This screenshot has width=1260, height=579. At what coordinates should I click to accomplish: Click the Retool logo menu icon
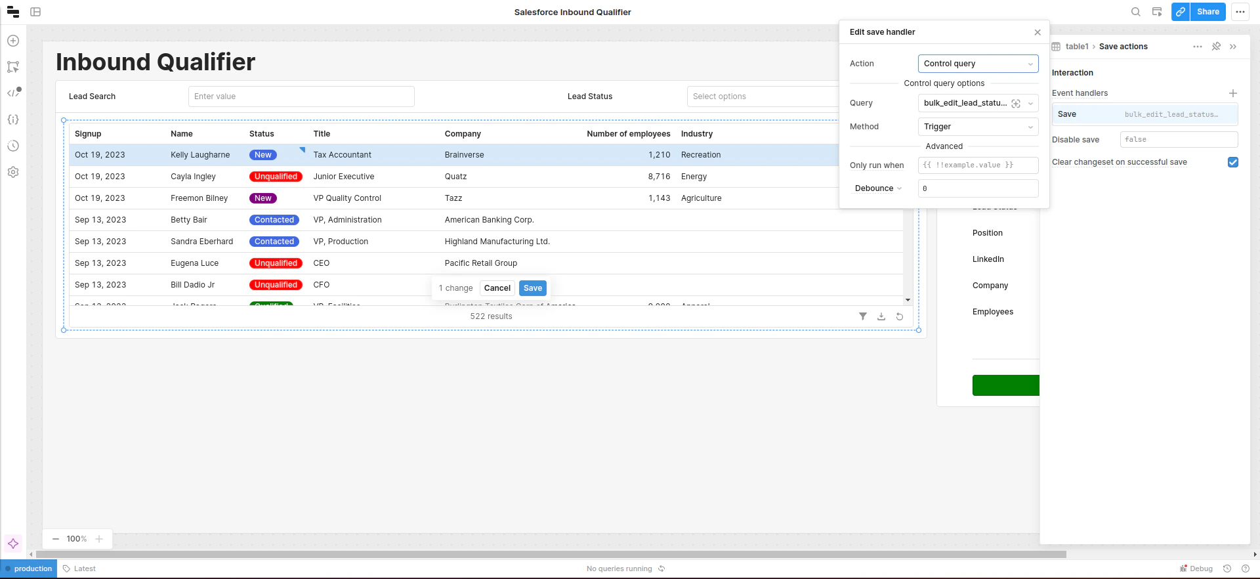[x=13, y=12]
